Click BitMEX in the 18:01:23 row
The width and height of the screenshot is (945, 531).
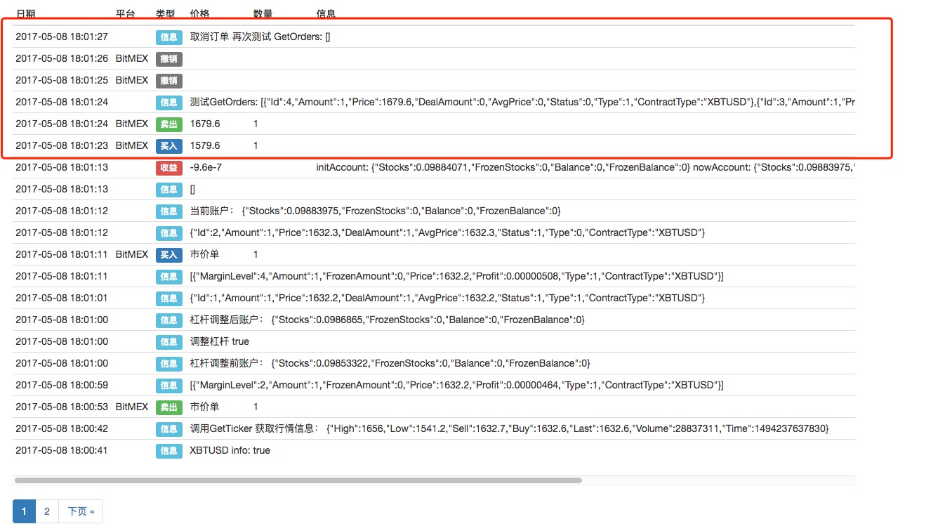132,145
